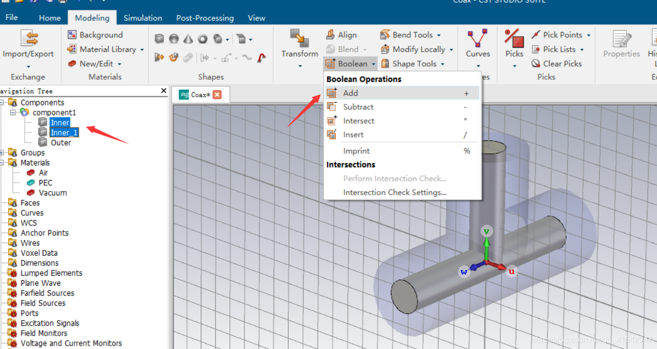The image size is (657, 349).
Task: Toggle the Boolean dropdown button
Action: pos(351,64)
